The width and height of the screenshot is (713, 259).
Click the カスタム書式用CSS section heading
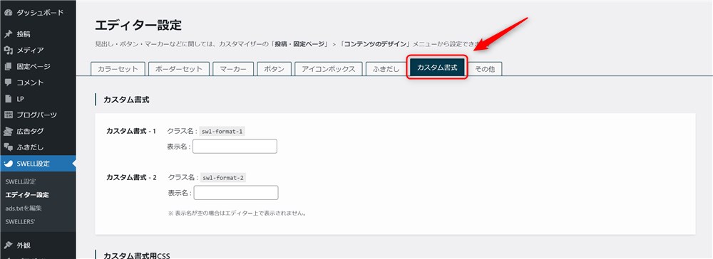point(136,255)
